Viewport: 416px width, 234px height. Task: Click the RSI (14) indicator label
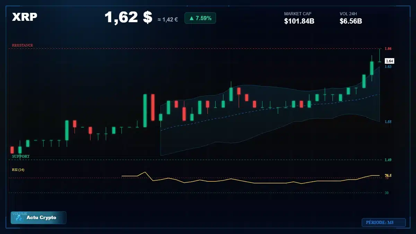(x=18, y=170)
